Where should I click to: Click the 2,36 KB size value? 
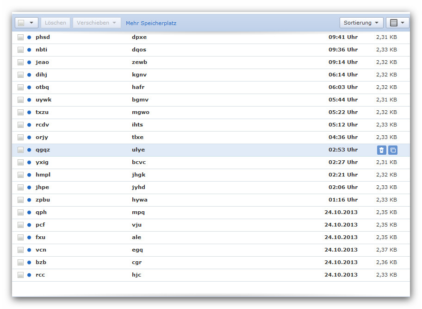point(386,262)
